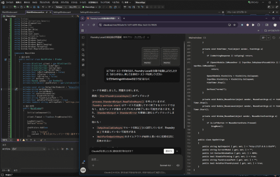Open Release configuration dropdown
Image resolution: width=280 pixels, height=177 pixels.
(x=61, y=7)
